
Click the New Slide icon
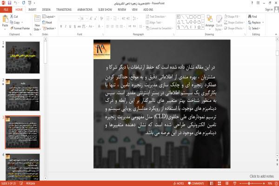coord(37,19)
